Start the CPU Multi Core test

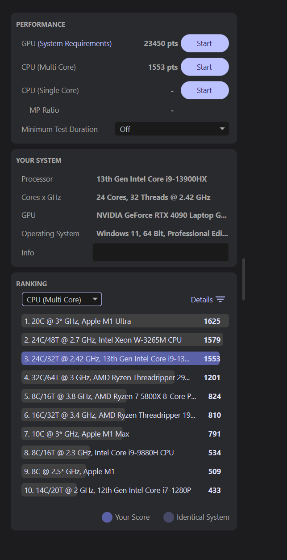[x=204, y=67]
